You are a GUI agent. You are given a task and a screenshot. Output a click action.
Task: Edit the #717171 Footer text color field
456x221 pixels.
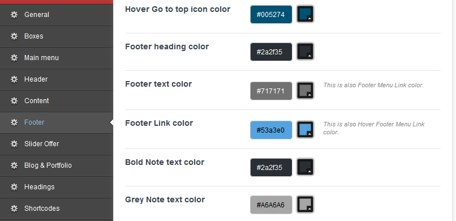[271, 91]
